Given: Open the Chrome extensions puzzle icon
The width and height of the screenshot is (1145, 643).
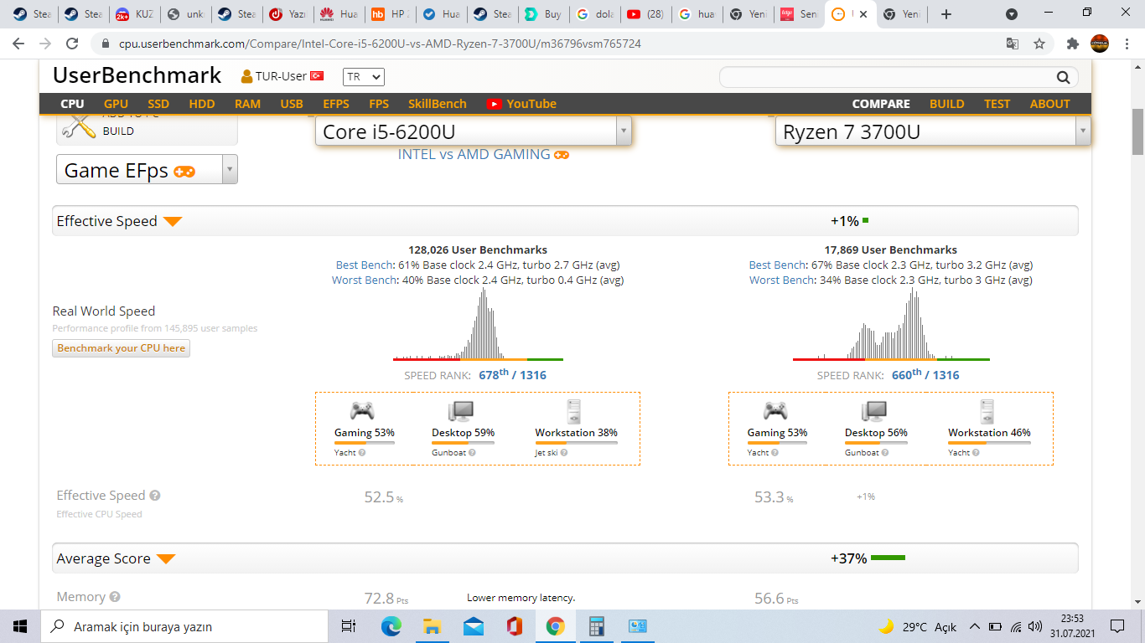Looking at the screenshot, I should [1073, 44].
